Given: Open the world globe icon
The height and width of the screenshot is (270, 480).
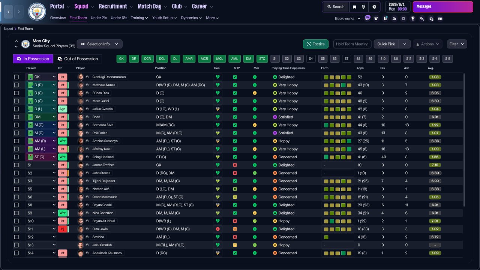Looking at the screenshot, I should coord(363,7).
